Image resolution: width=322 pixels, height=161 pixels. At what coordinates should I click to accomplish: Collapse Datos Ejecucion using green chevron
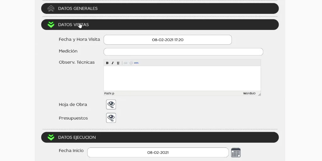click(51, 137)
